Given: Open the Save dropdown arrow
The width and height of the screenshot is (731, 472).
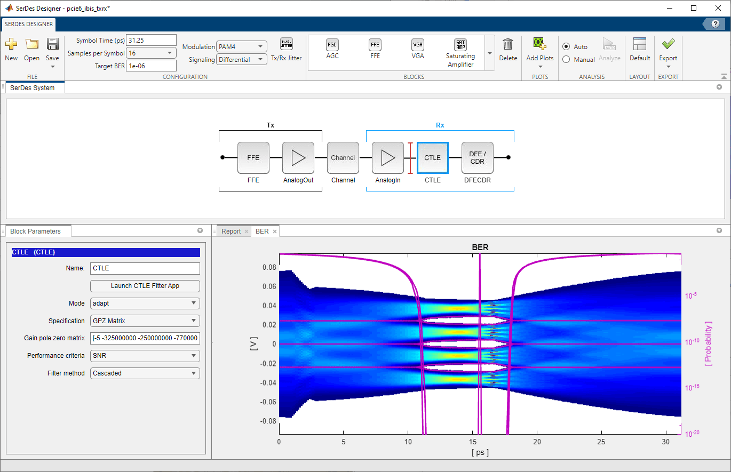Looking at the screenshot, I should (52, 67).
